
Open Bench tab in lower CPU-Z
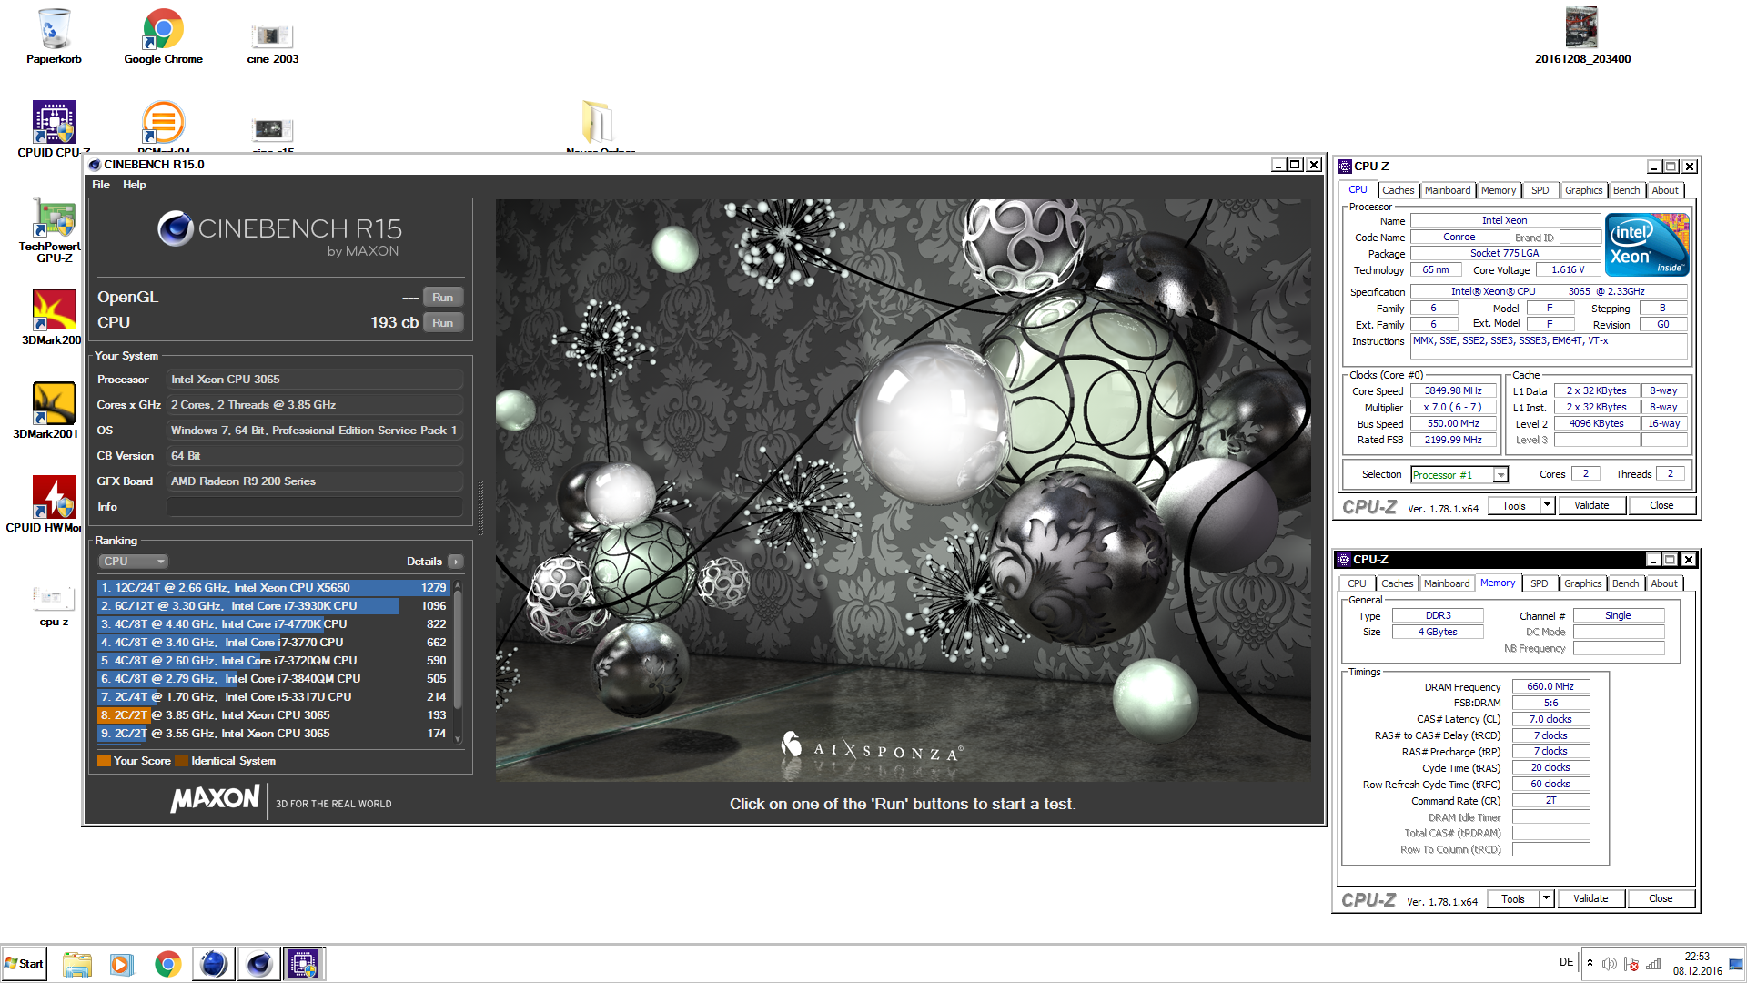coord(1625,583)
